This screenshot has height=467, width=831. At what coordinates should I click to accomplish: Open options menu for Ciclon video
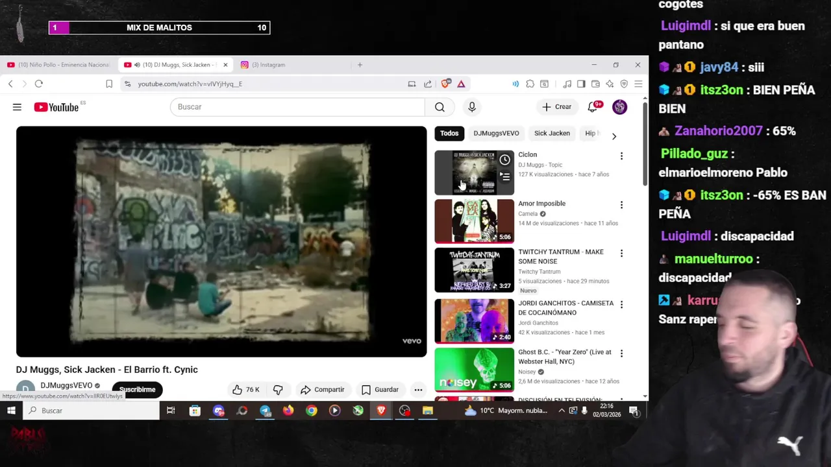[621, 156]
